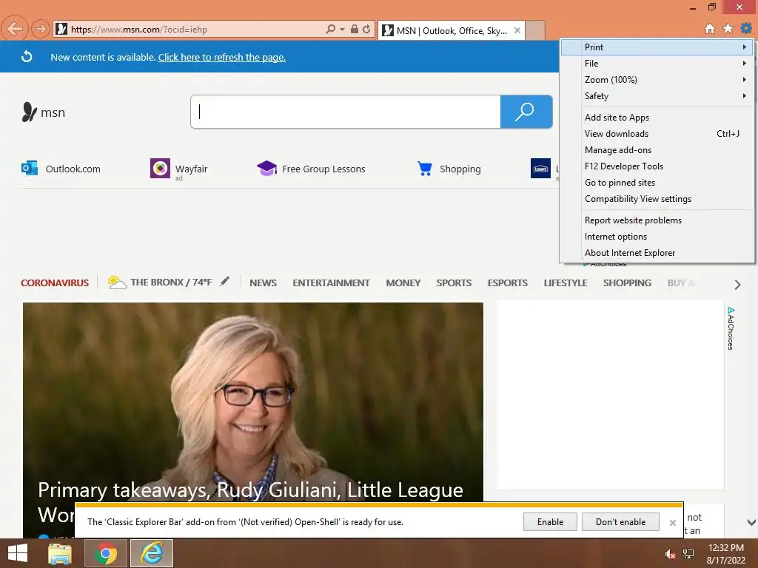Open the CORONAVIRUS section
This screenshot has width=758, height=568.
tap(55, 283)
